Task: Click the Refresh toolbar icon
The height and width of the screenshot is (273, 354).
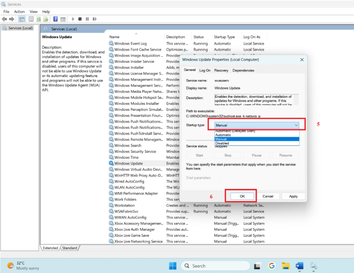Action: pos(39,19)
